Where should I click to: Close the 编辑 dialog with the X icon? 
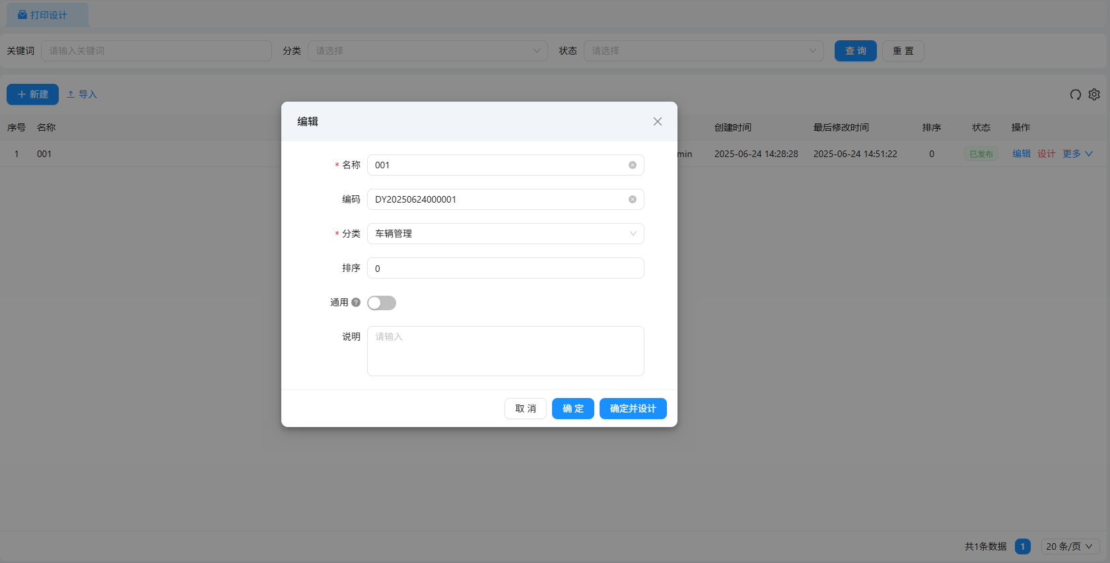click(657, 121)
